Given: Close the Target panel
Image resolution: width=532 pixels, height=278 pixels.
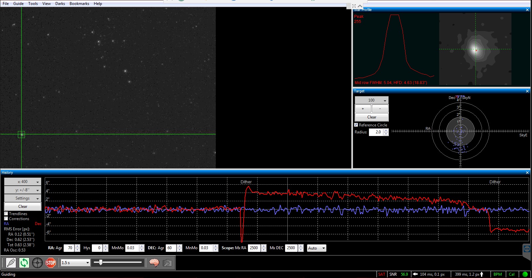Looking at the screenshot, I should coord(527,91).
